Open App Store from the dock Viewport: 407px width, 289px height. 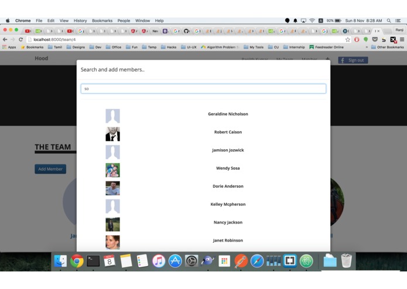point(175,261)
